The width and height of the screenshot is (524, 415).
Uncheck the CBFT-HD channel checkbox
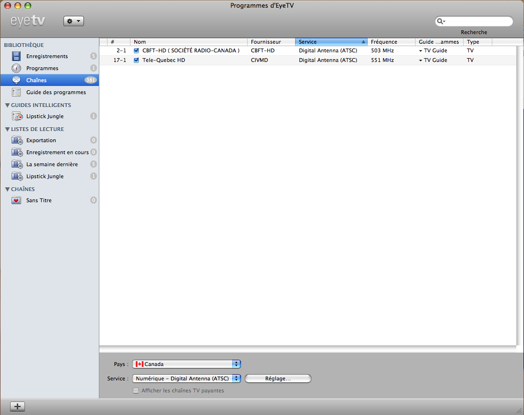pos(136,51)
